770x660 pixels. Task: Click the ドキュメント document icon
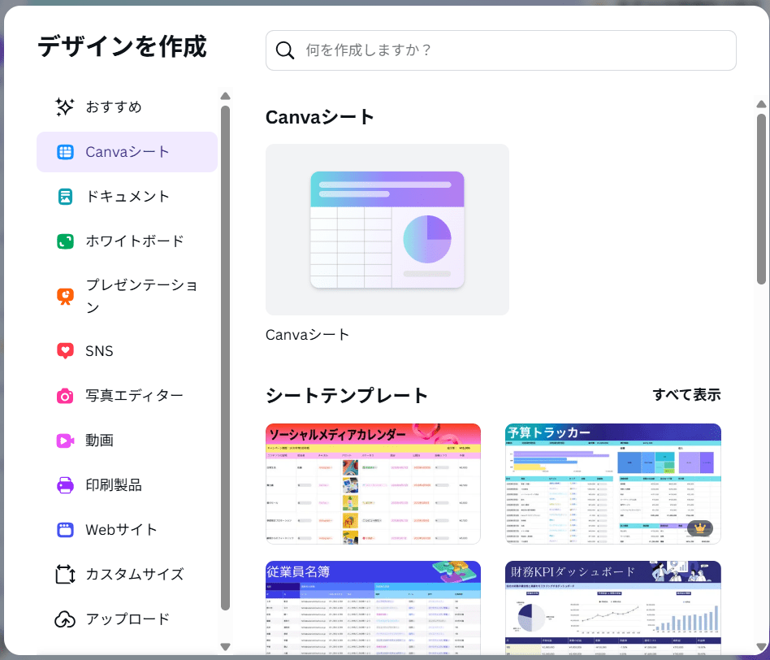point(65,197)
